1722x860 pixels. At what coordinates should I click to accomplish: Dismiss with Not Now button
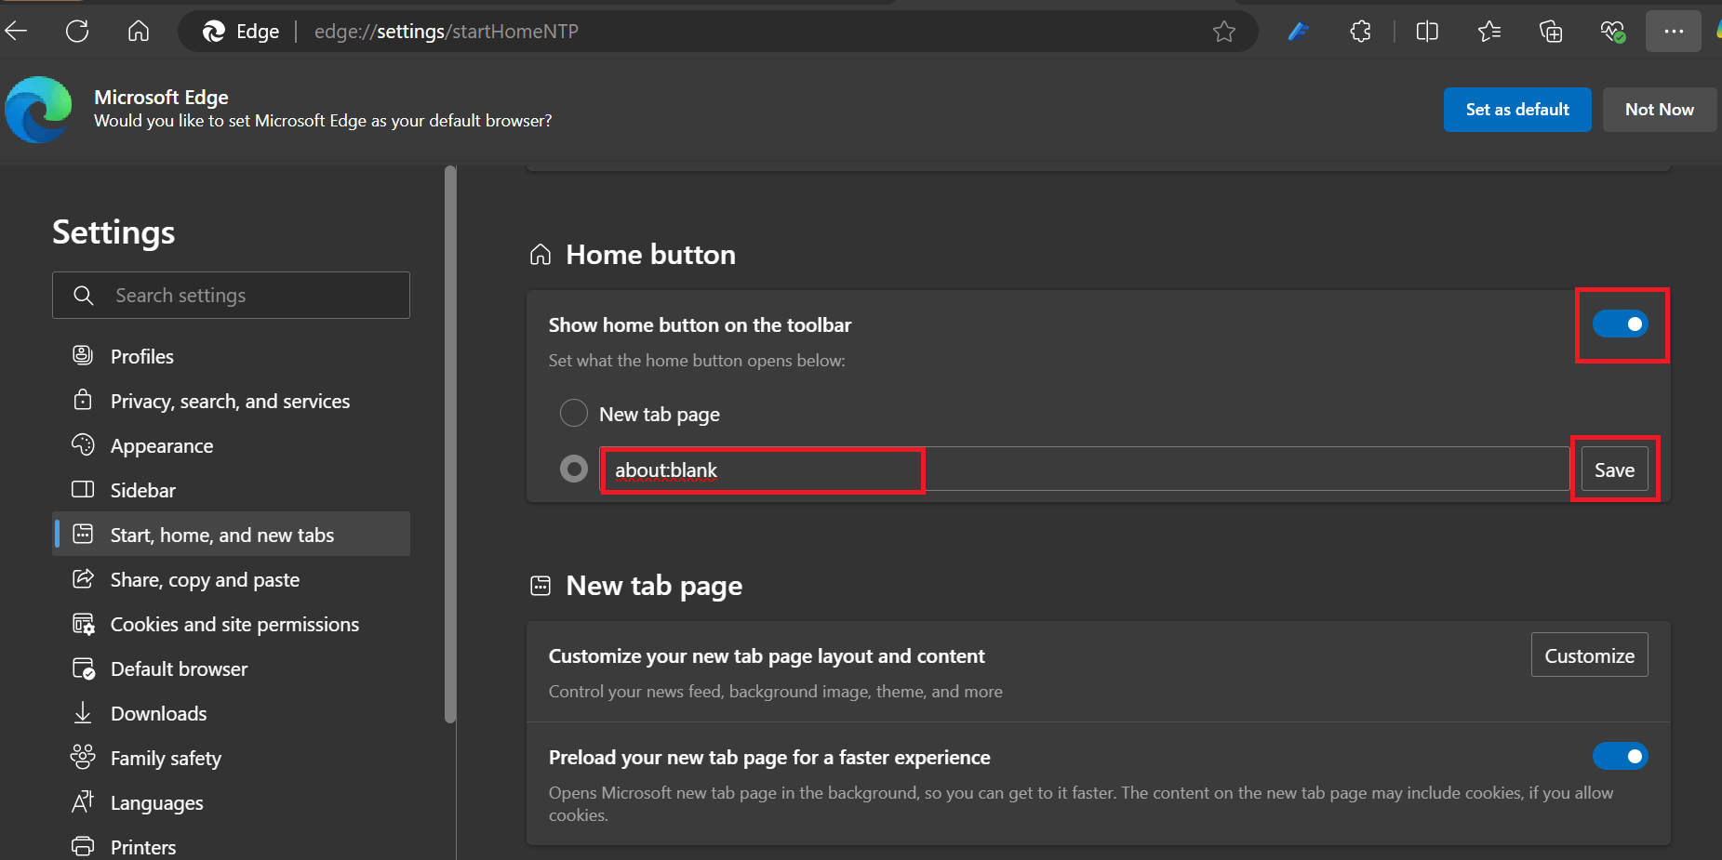1660,110
